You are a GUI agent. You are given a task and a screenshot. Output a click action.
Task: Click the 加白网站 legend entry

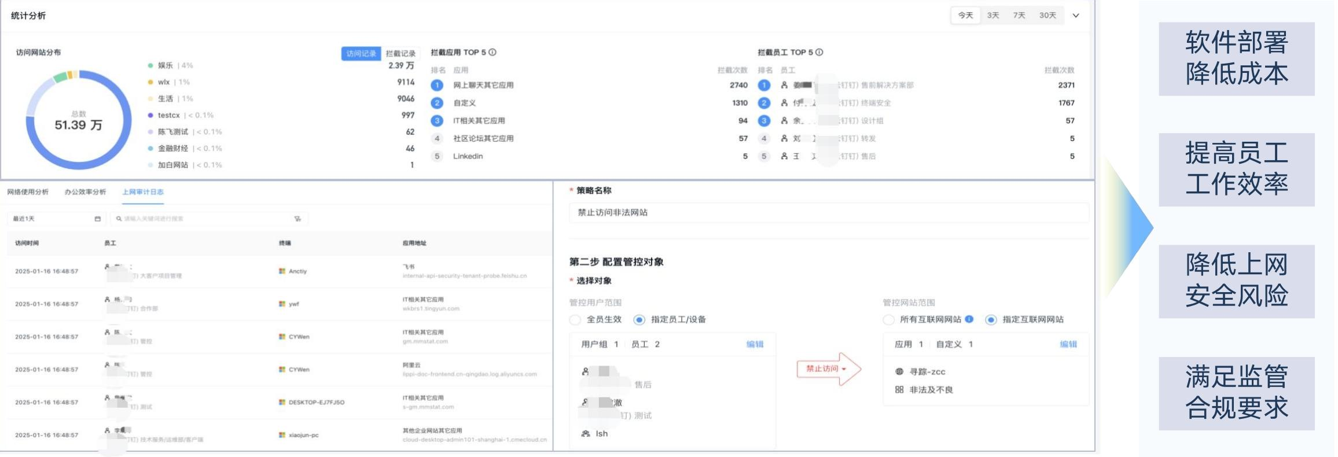(x=185, y=165)
